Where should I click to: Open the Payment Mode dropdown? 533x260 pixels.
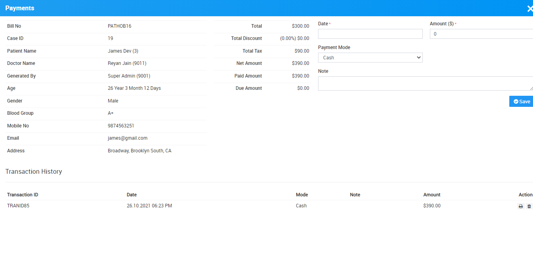pos(370,58)
